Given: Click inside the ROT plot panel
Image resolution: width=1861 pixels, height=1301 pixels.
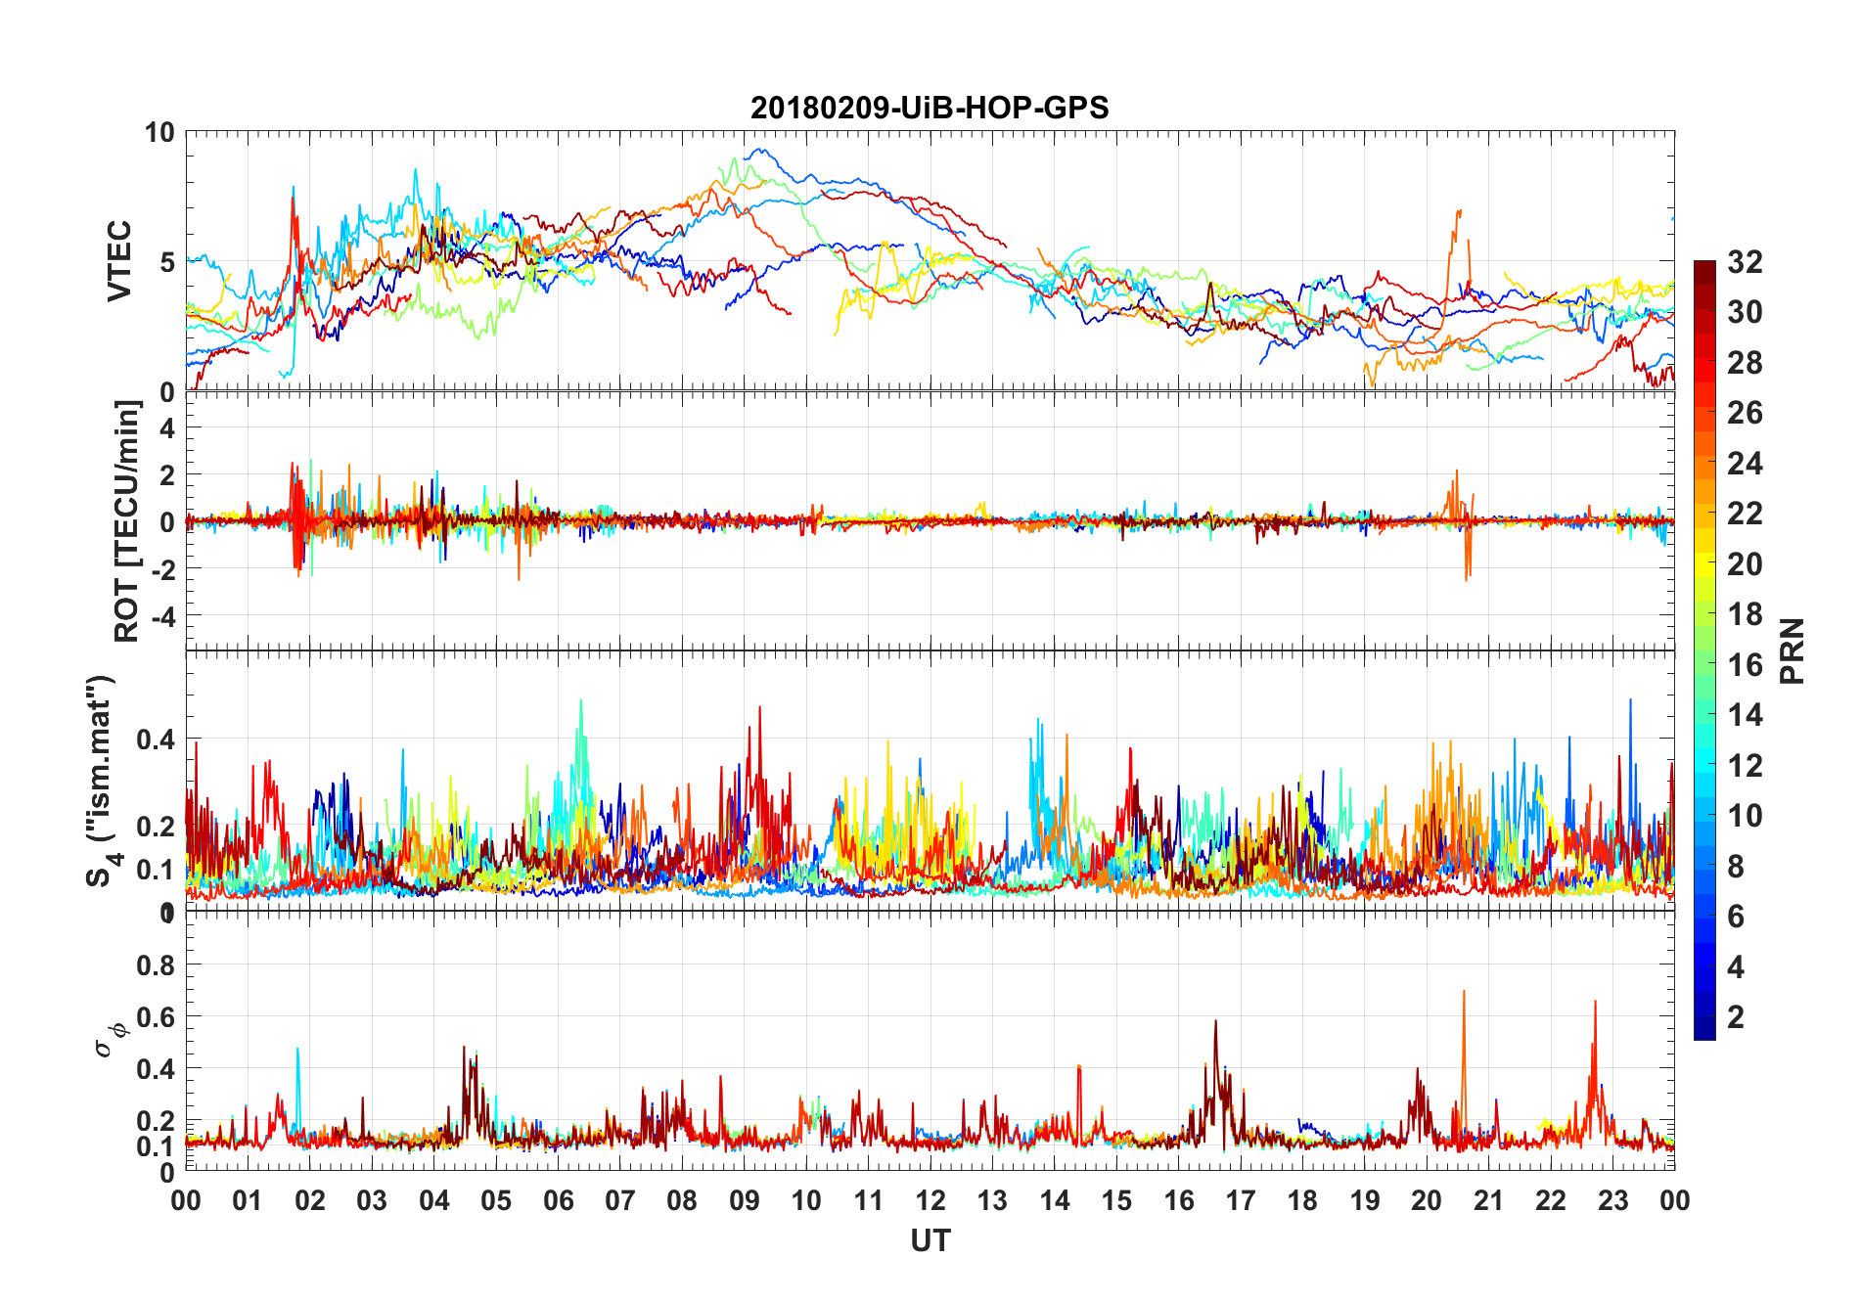Looking at the screenshot, I should (930, 520).
